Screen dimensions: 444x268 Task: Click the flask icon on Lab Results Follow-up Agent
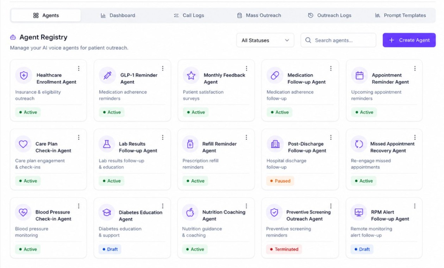pyautogui.click(x=107, y=144)
